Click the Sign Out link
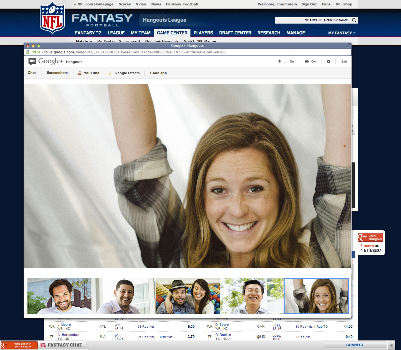This screenshot has height=350, width=401. (x=309, y=4)
